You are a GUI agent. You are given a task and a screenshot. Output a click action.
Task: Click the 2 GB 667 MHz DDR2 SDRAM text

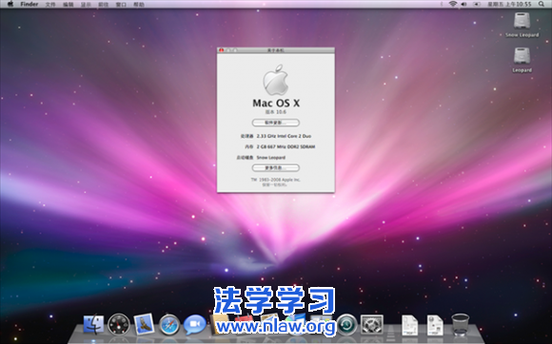pos(286,147)
